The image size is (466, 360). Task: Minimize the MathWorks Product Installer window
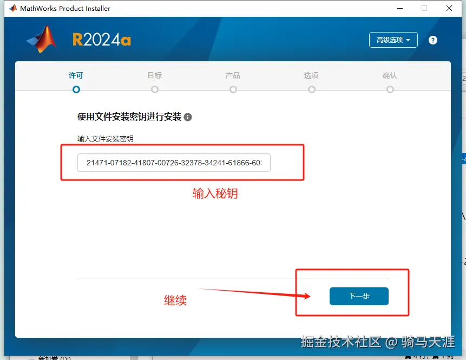pos(400,8)
